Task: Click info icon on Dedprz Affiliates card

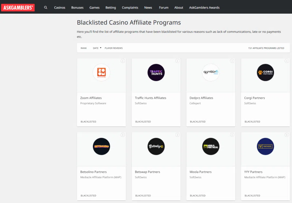Action: (x=232, y=61)
